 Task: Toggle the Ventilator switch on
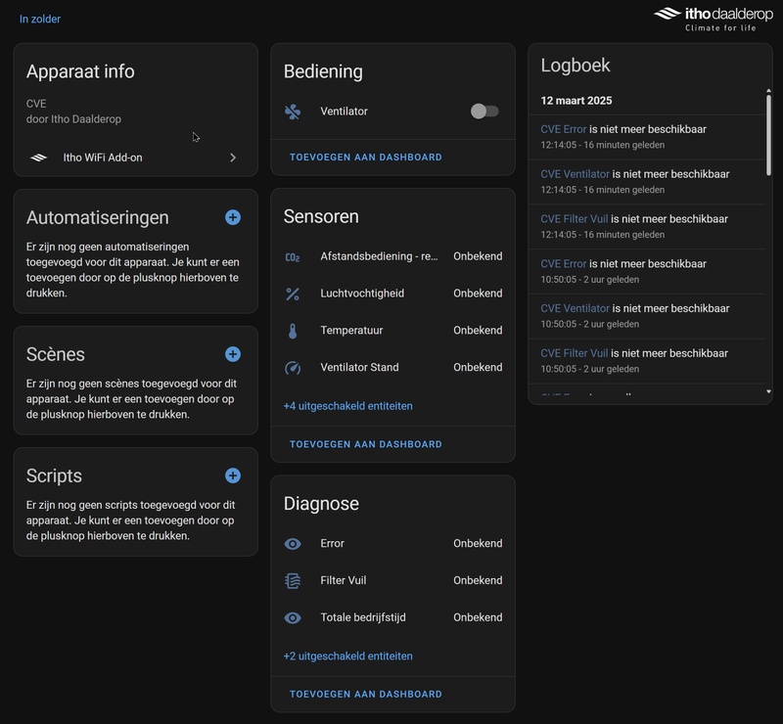pos(484,112)
